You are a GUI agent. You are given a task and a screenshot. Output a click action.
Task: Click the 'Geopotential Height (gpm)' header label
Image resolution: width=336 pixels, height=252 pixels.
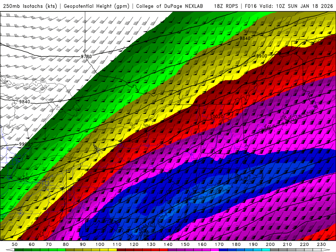tap(97, 6)
